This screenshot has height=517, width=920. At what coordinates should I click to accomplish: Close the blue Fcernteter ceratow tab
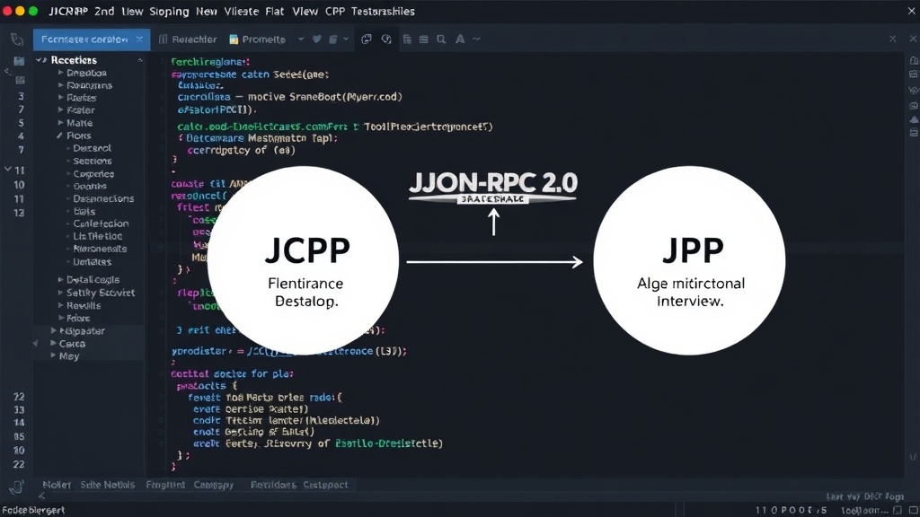point(139,39)
